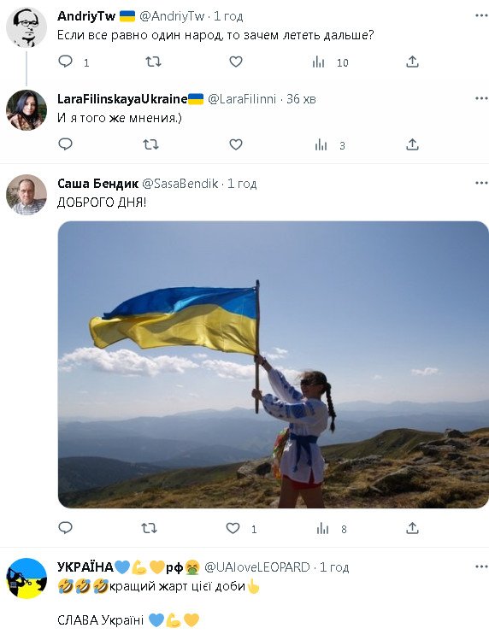Reply to LaraFilinskayaUkraine's tweet
This screenshot has height=634, width=489.
(66, 144)
